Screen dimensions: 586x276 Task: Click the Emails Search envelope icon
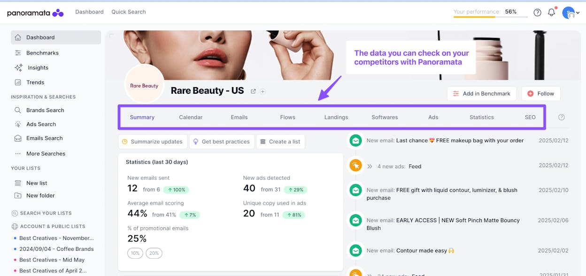pyautogui.click(x=18, y=138)
